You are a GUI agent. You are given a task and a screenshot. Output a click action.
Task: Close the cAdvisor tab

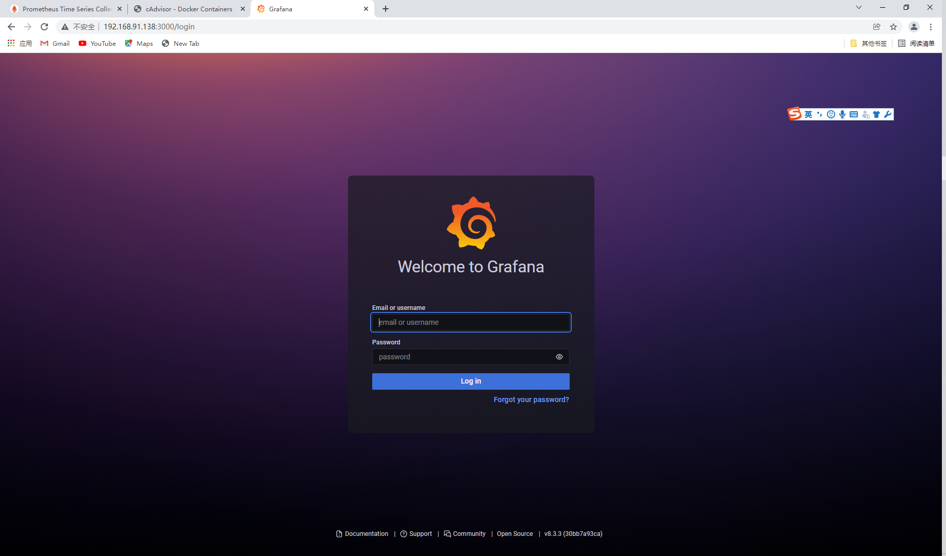243,9
